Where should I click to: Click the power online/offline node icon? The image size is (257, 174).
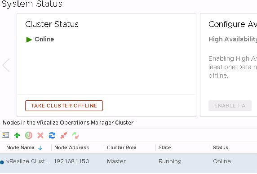pyautogui.click(x=29, y=135)
